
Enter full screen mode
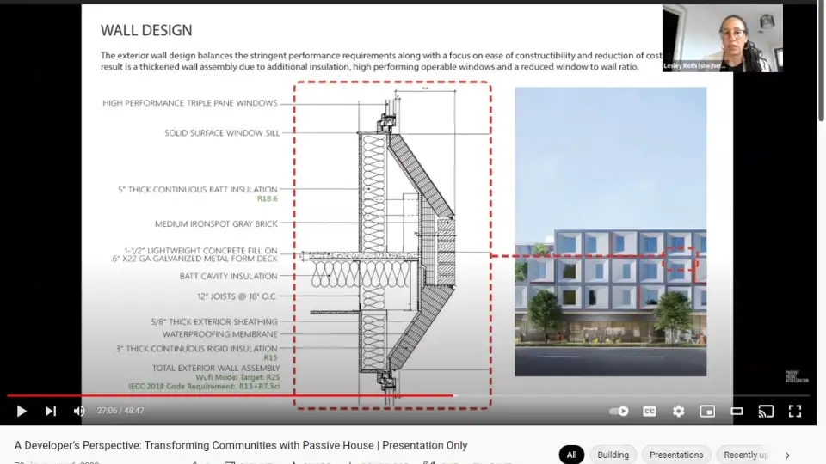[795, 412]
